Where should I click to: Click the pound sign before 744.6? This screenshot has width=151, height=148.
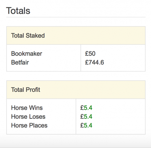pos(86,63)
